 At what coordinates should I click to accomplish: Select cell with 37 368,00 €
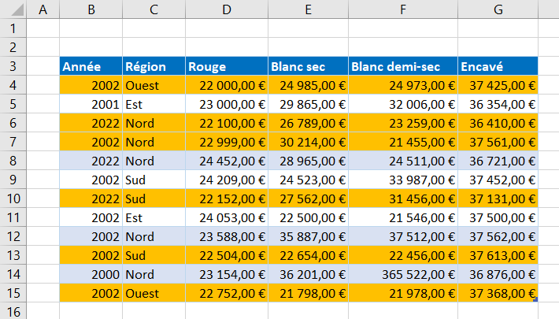click(498, 293)
